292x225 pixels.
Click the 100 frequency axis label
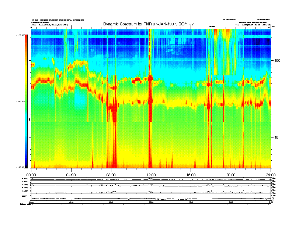[x=278, y=61]
